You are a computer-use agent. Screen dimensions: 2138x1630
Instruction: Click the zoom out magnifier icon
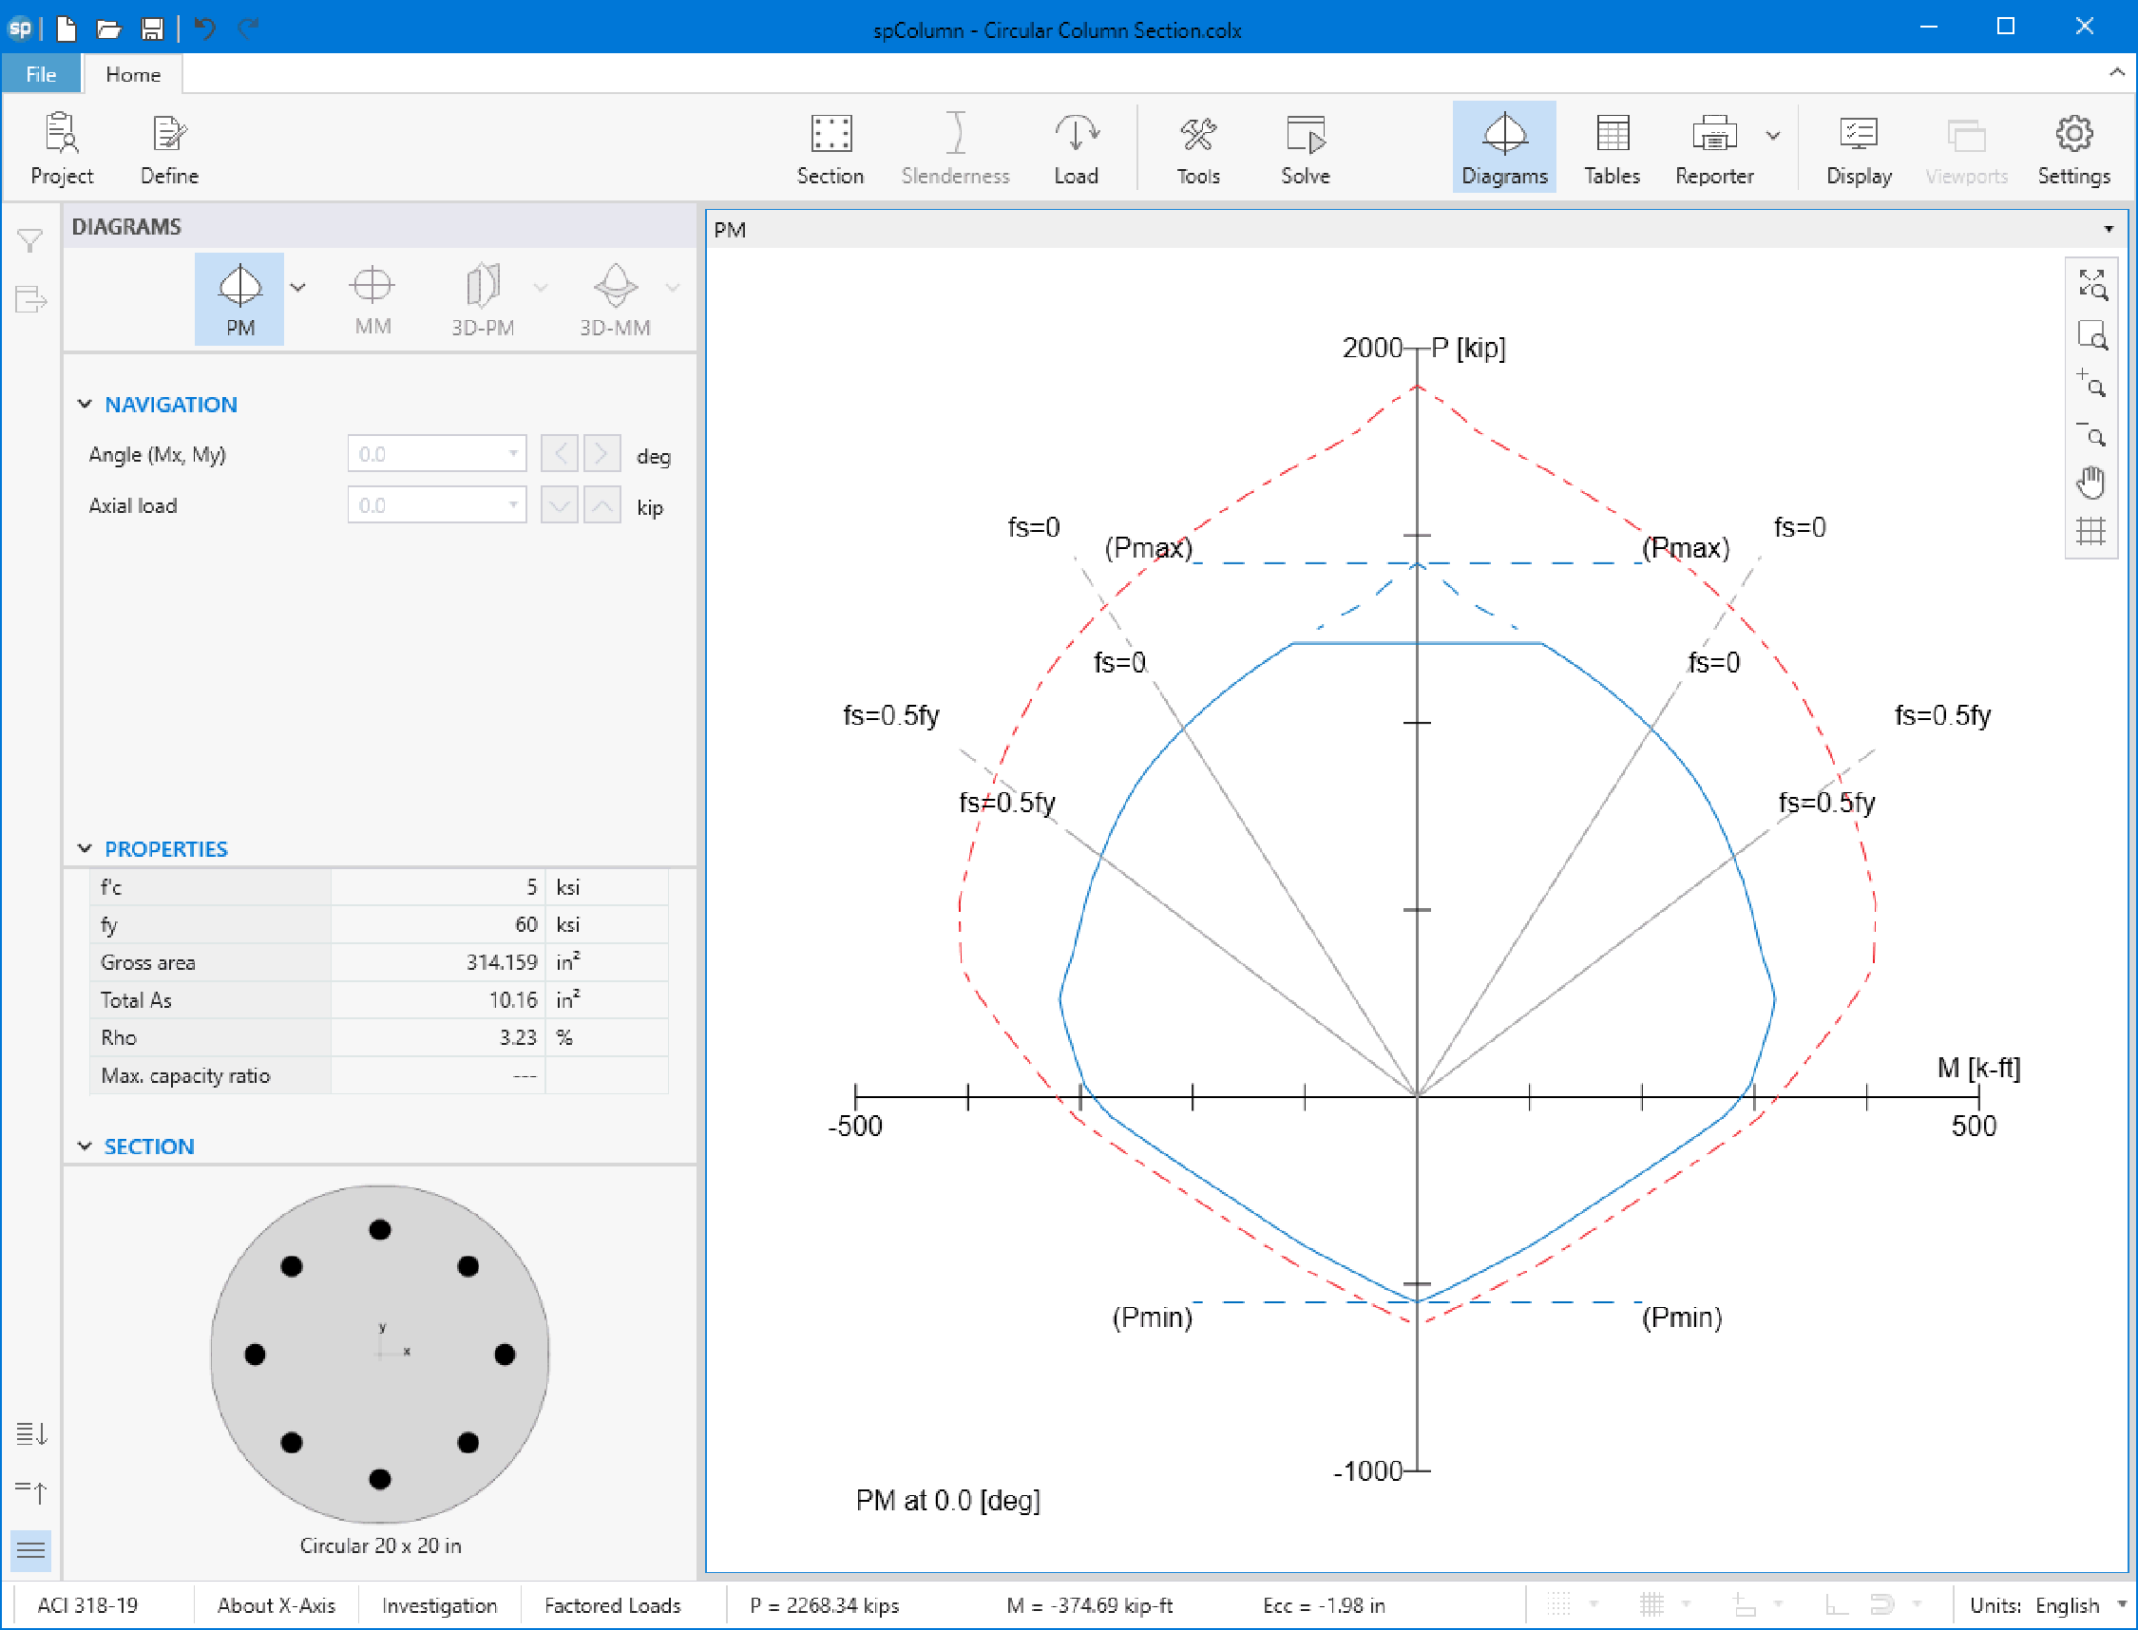2091,433
